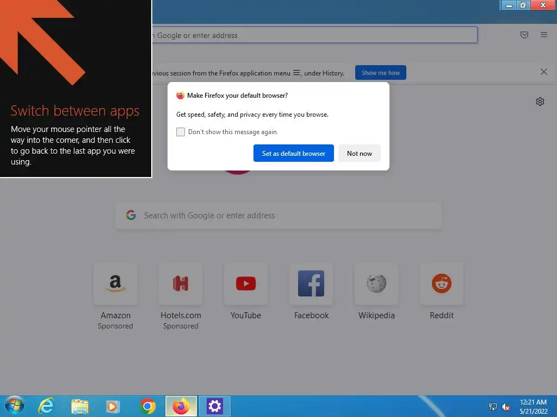Click Set as default browser button

pyautogui.click(x=293, y=153)
